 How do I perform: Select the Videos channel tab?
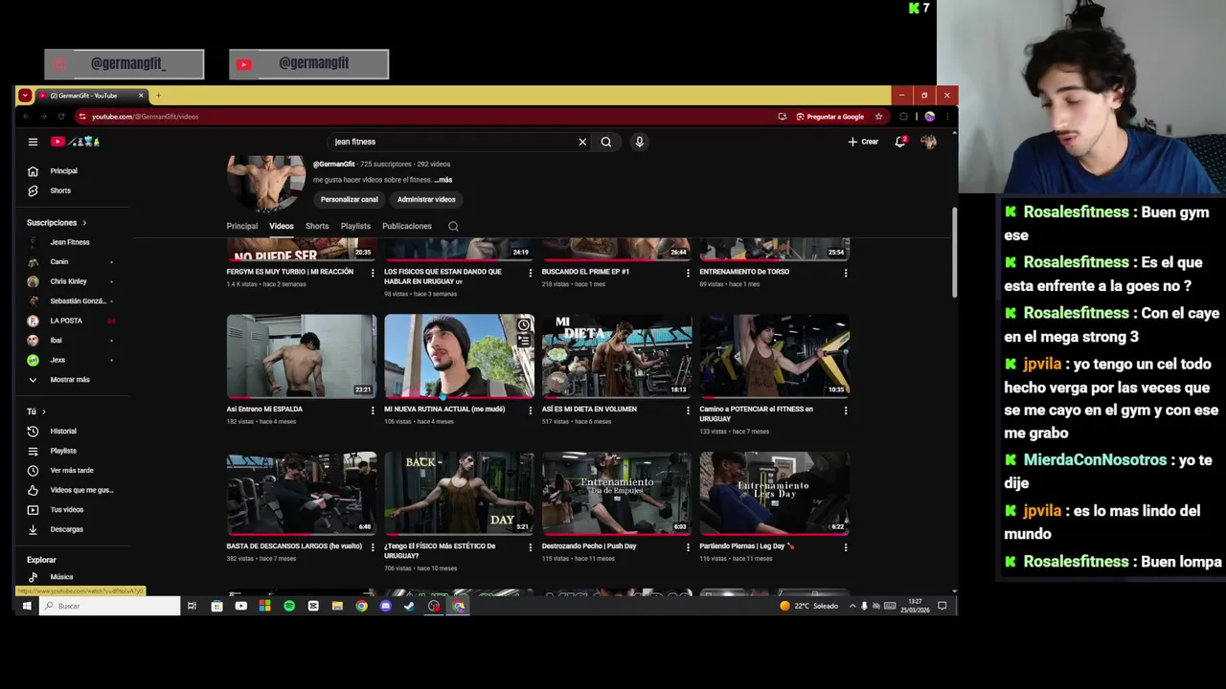point(282,227)
